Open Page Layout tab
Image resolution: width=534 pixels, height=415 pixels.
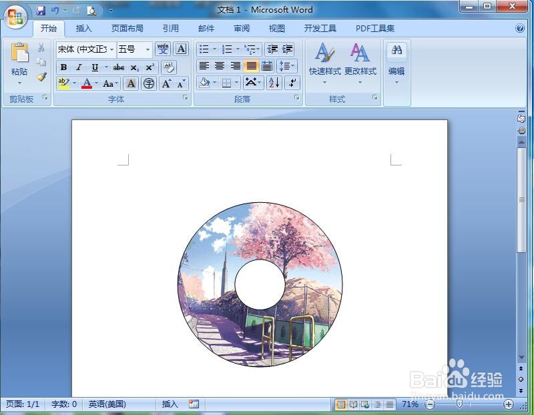point(127,29)
